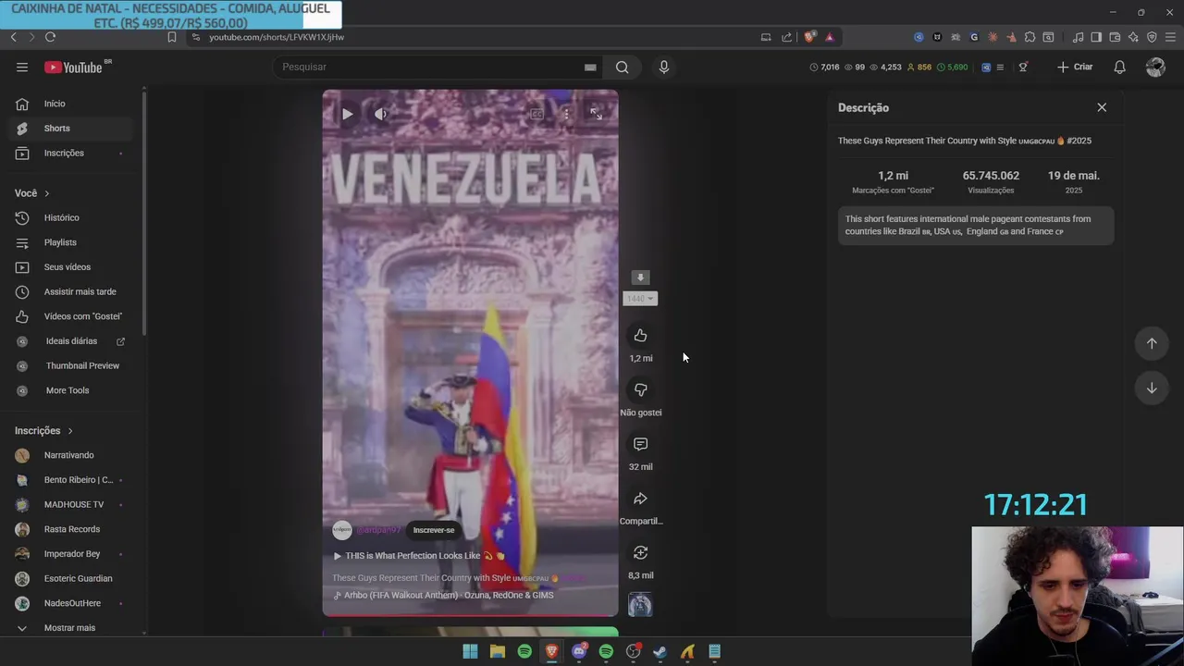Open the sound thumbnail below remix
Viewport: 1184px width, 666px height.
(x=640, y=605)
